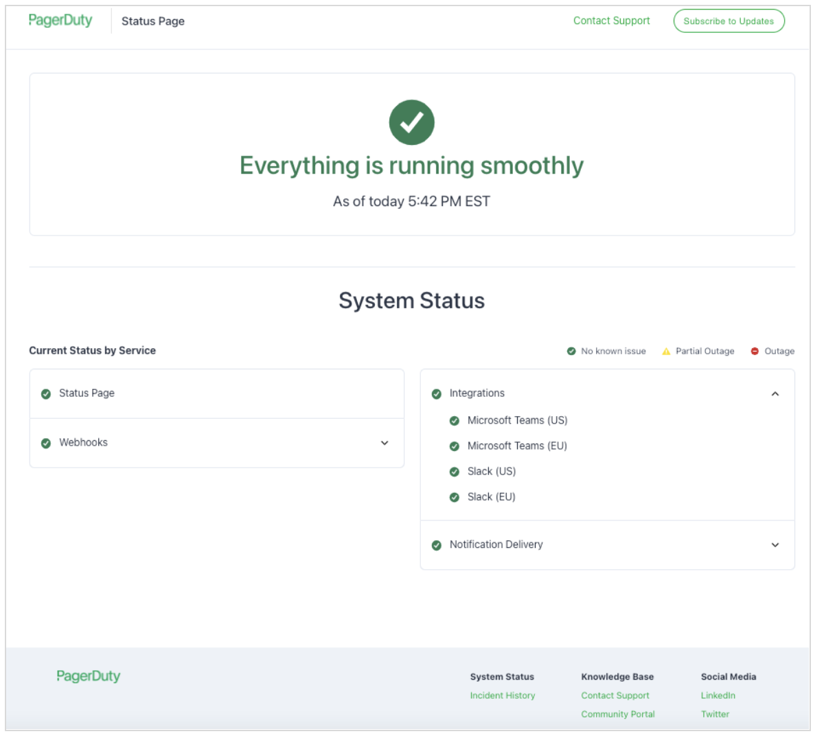This screenshot has height=736, width=813.
Task: Click the green check icon beside Webhooks
Action: [x=46, y=444]
